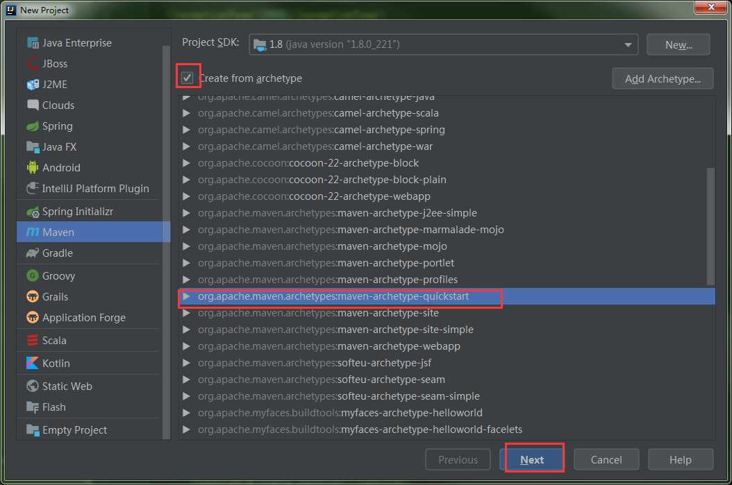Click the Gradle elephant icon
This screenshot has height=485, width=732.
point(33,253)
